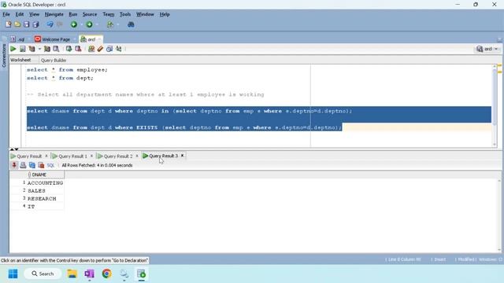Click the SQL History icon
Viewport: 504px width, 283px height.
pos(109,49)
